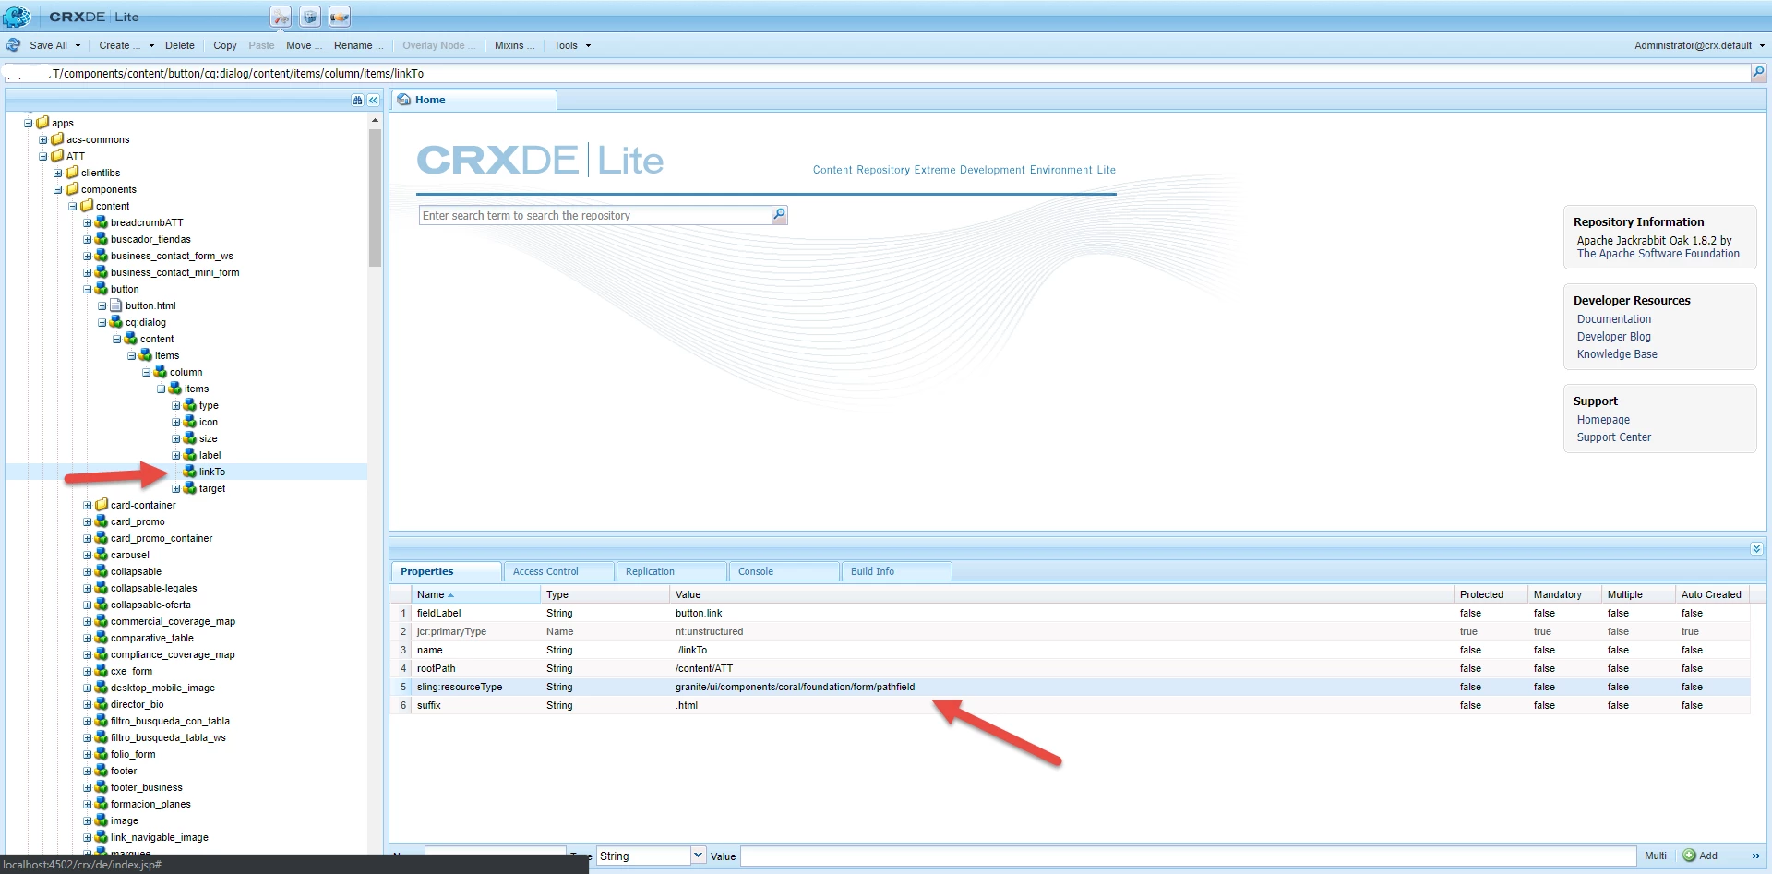Collapse the tree panel with double-arrow icon
The width and height of the screenshot is (1772, 874).
(x=373, y=100)
